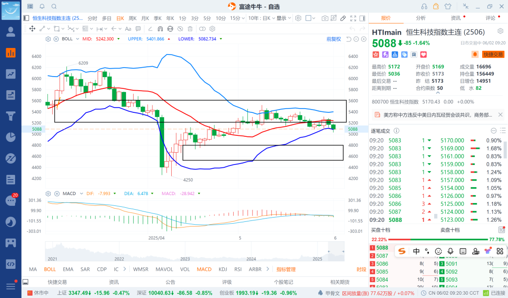This screenshot has width=508, height=298.
Task: Open the game controller sidebar icon
Action: (11, 243)
